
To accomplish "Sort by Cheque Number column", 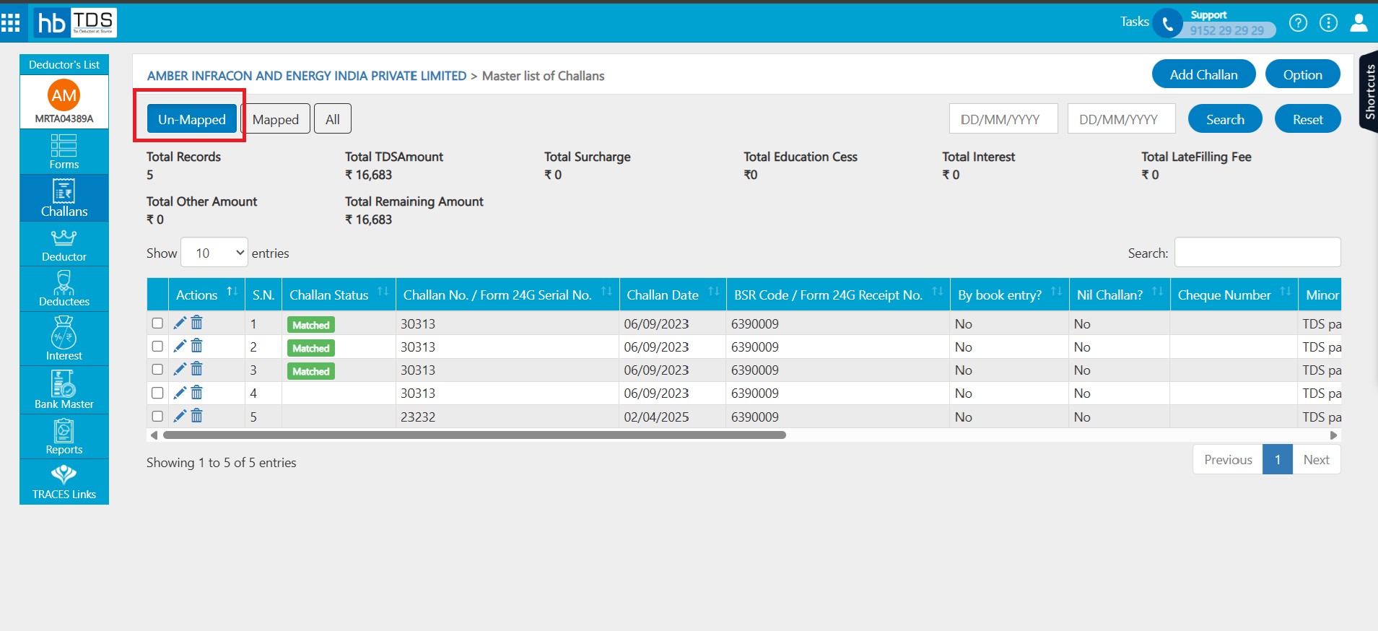I will (x=1234, y=295).
